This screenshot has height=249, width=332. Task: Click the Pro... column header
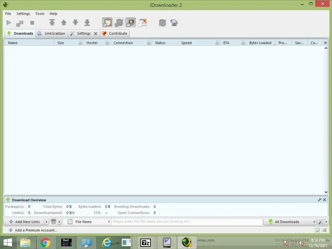(283, 43)
